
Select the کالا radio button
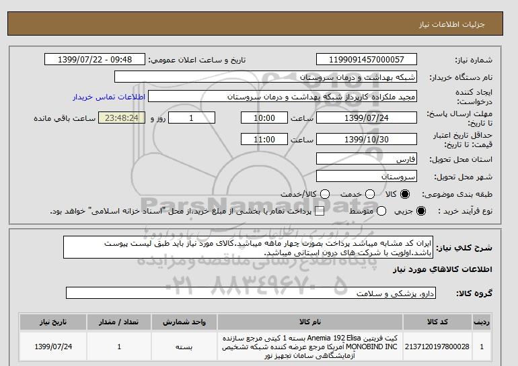[x=405, y=194]
